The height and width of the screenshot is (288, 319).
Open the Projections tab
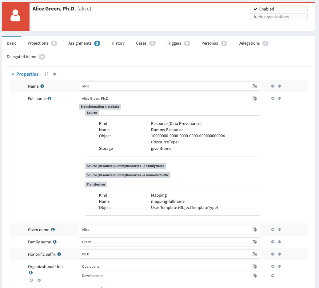38,43
